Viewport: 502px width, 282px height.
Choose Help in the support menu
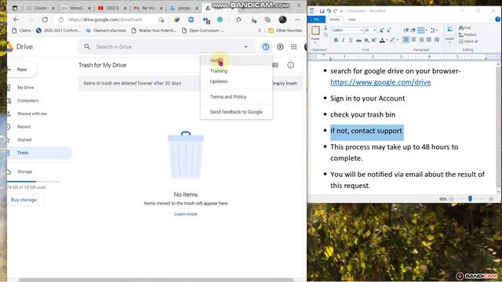[236, 60]
